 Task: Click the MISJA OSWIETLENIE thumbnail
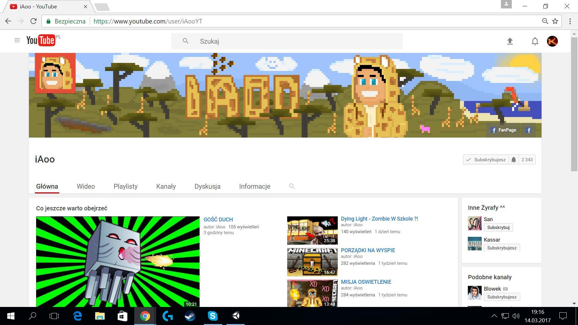312,293
